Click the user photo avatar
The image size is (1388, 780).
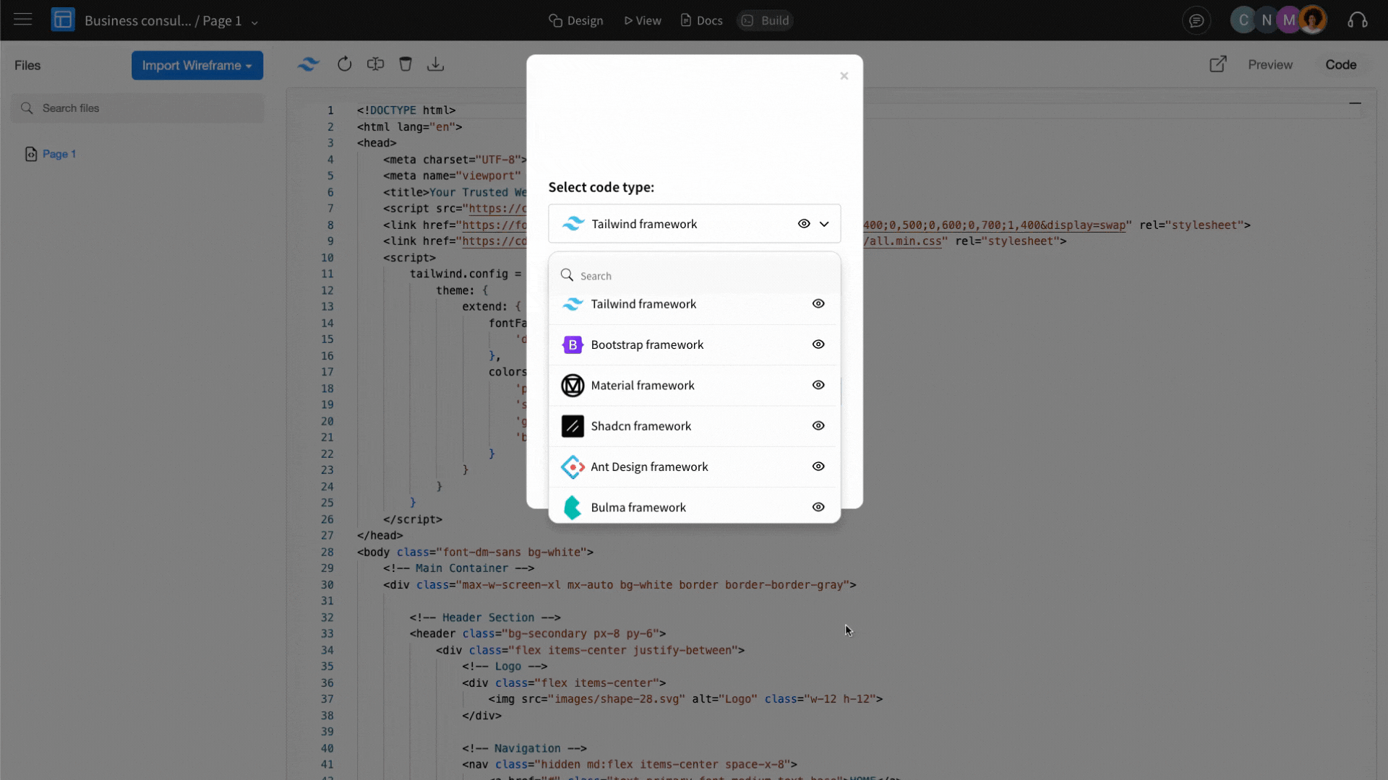point(1313,19)
